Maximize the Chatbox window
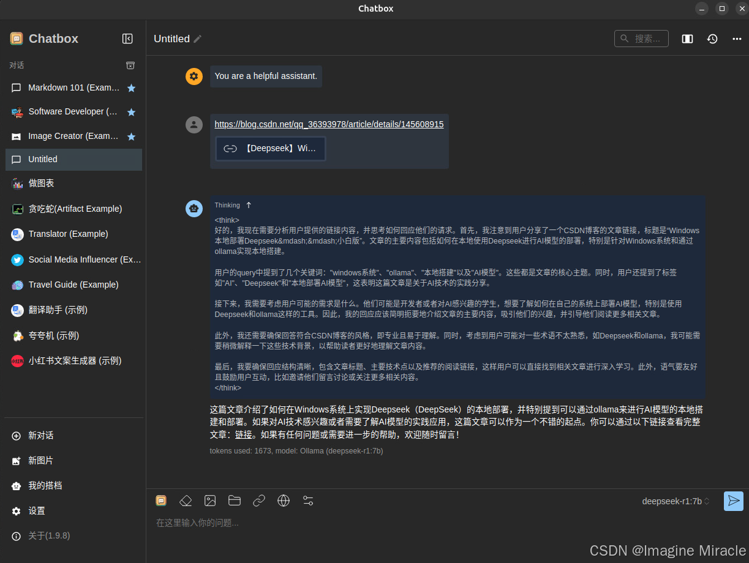Screen dimensions: 749x563 722,9
